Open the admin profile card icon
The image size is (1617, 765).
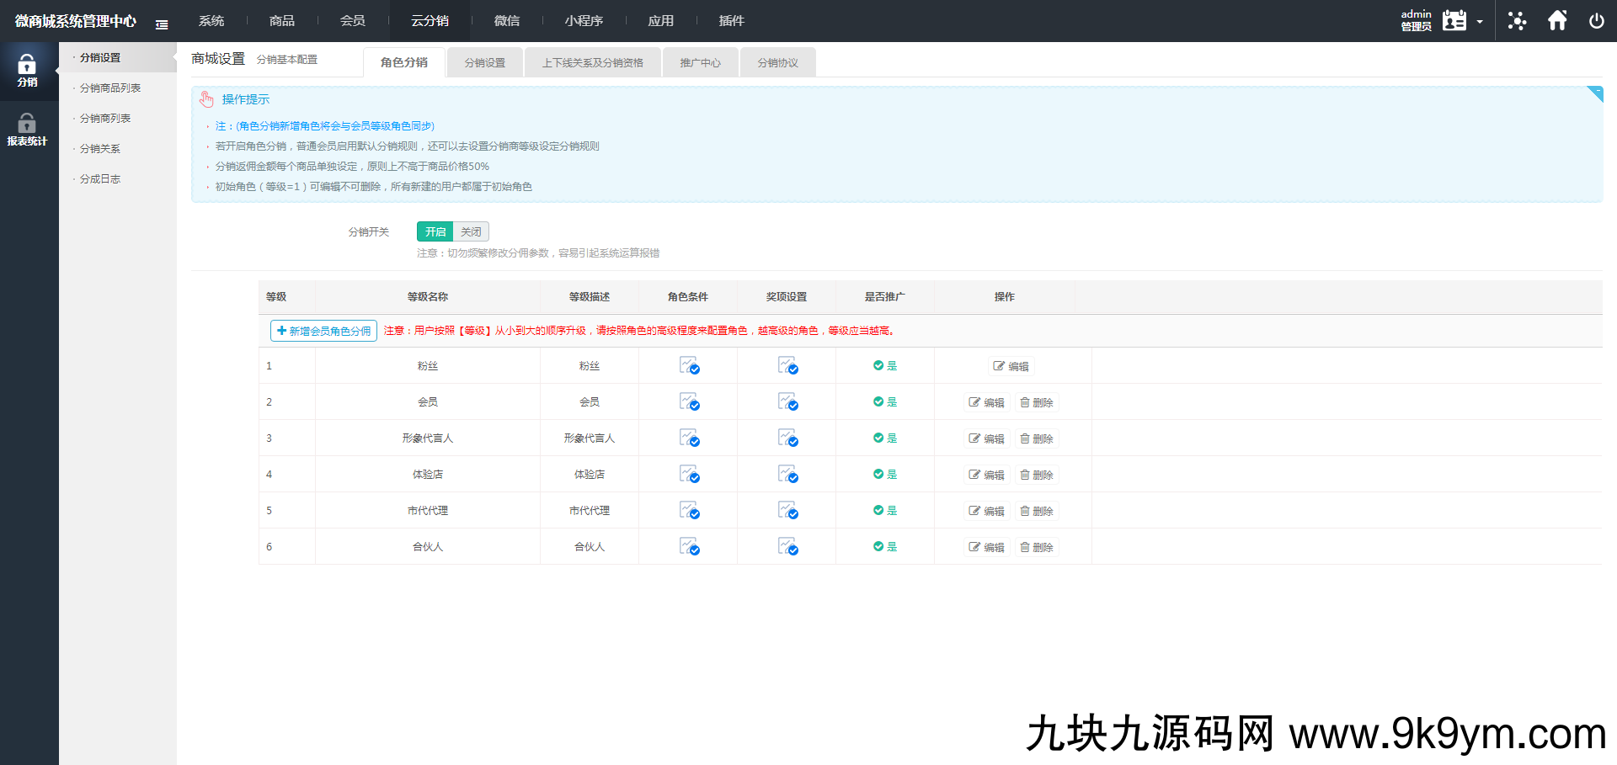pos(1453,20)
